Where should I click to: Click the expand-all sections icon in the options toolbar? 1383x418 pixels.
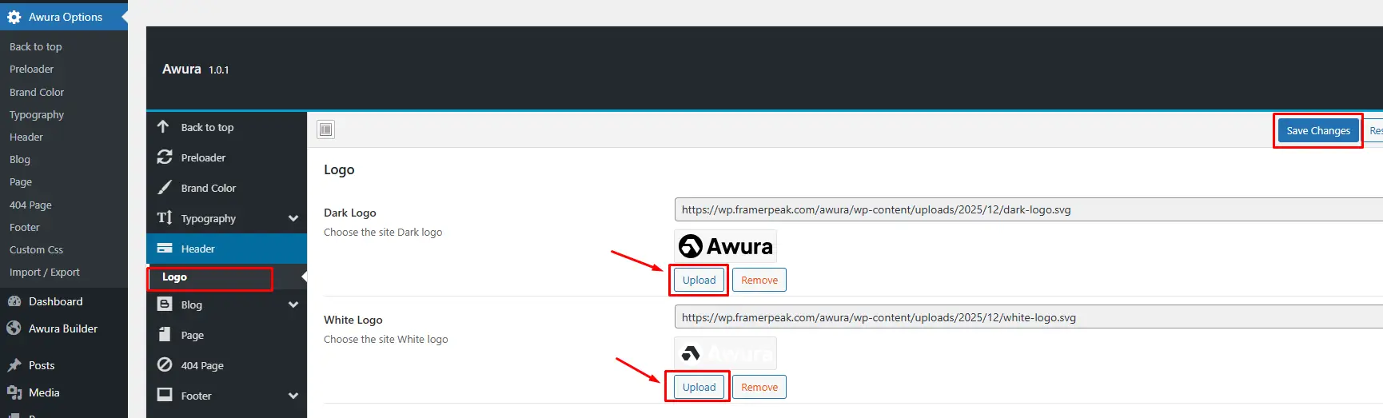point(326,129)
